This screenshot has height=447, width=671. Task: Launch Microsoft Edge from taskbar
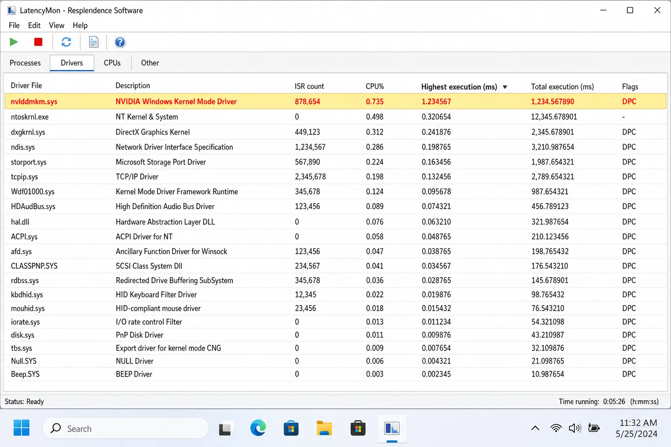258,428
